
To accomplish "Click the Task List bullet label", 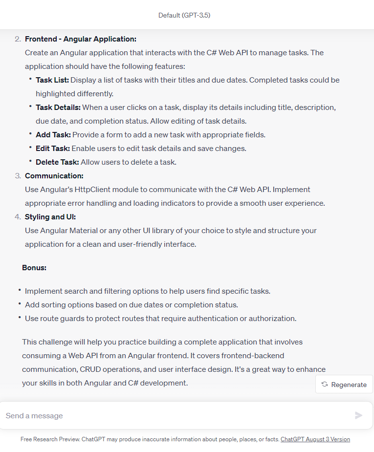I will (x=52, y=80).
